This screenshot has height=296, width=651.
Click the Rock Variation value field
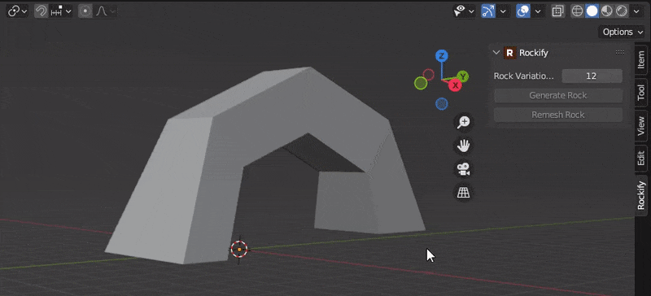592,76
